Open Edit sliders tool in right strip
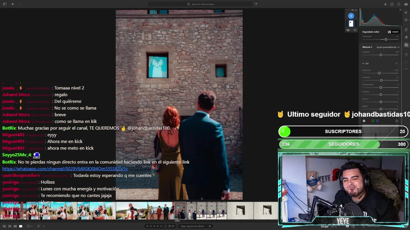Image resolution: width=410 pixels, height=230 pixels. (x=406, y=20)
